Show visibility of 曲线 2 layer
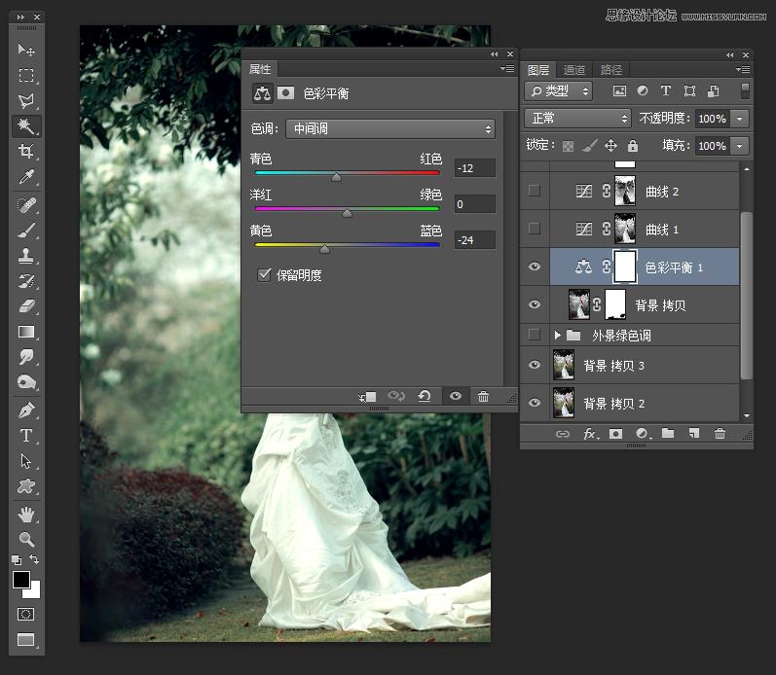 pos(535,191)
